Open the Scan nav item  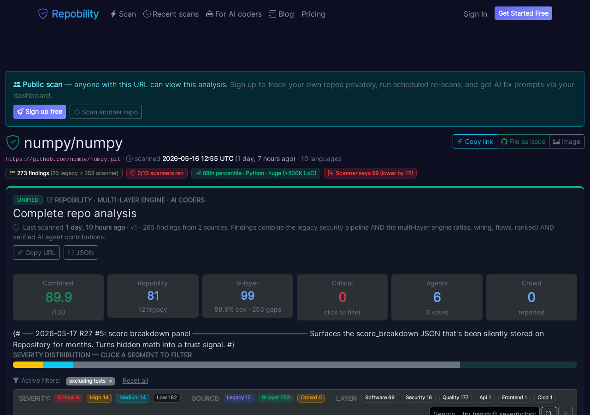(x=123, y=14)
